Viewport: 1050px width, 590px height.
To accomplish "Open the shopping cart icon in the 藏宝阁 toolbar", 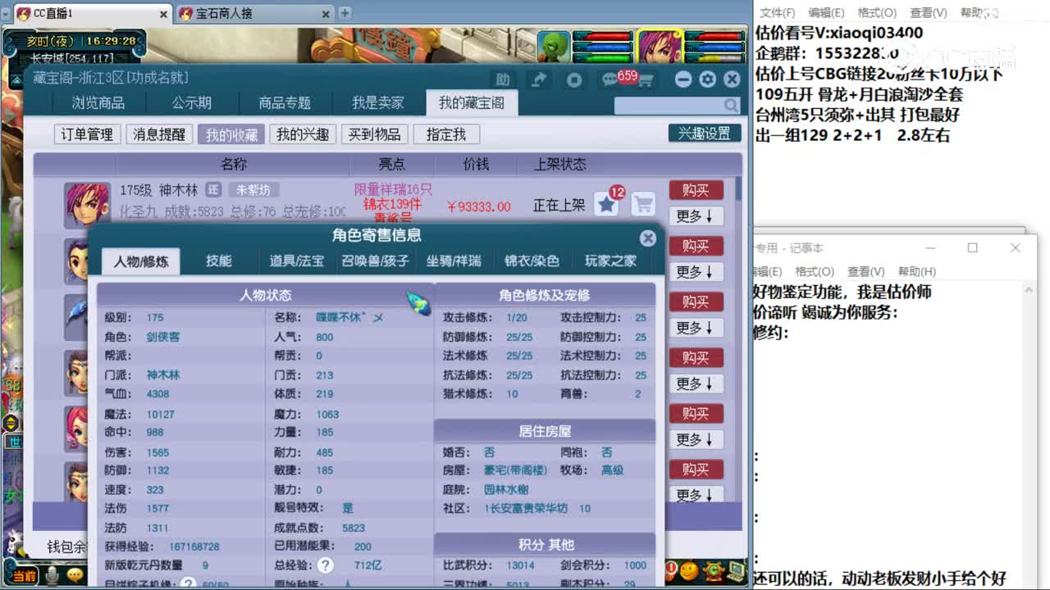I will 647,79.
